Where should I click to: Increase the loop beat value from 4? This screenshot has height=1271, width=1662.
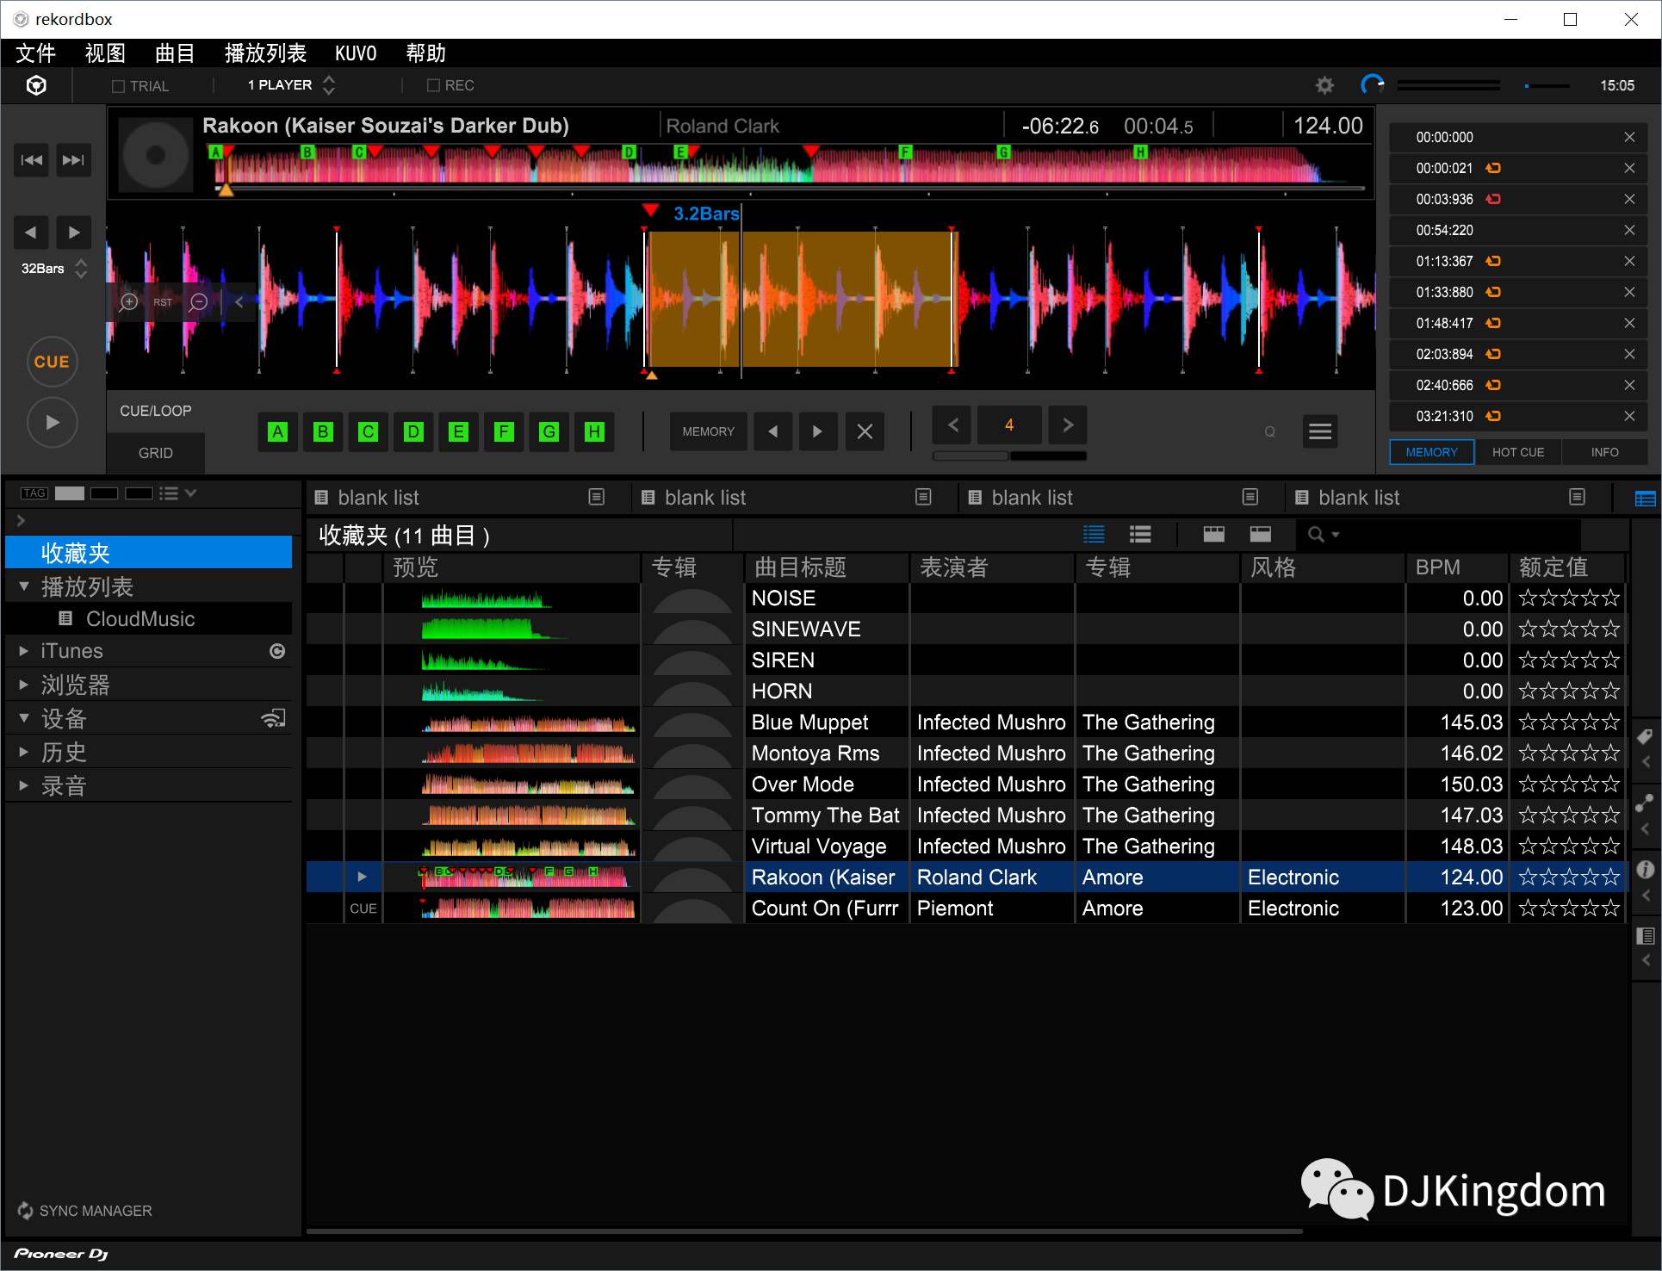[1068, 425]
